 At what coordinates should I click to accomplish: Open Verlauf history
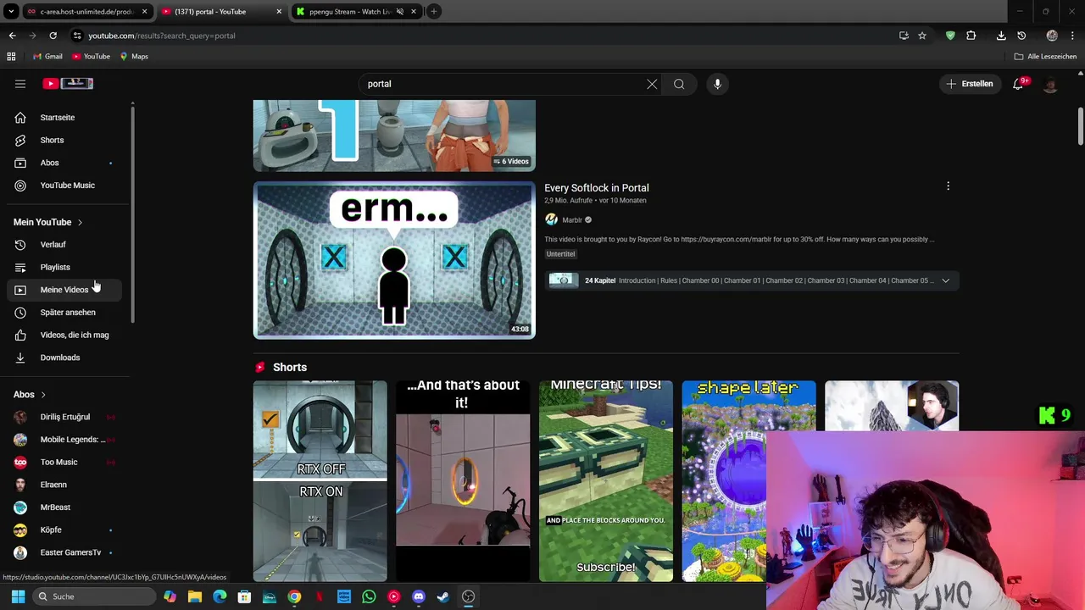click(64, 245)
